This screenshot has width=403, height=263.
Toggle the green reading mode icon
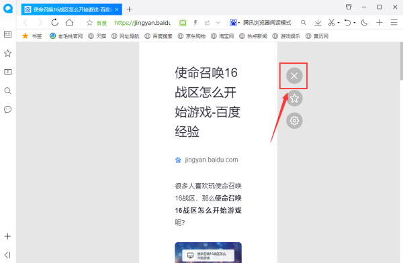[x=183, y=23]
